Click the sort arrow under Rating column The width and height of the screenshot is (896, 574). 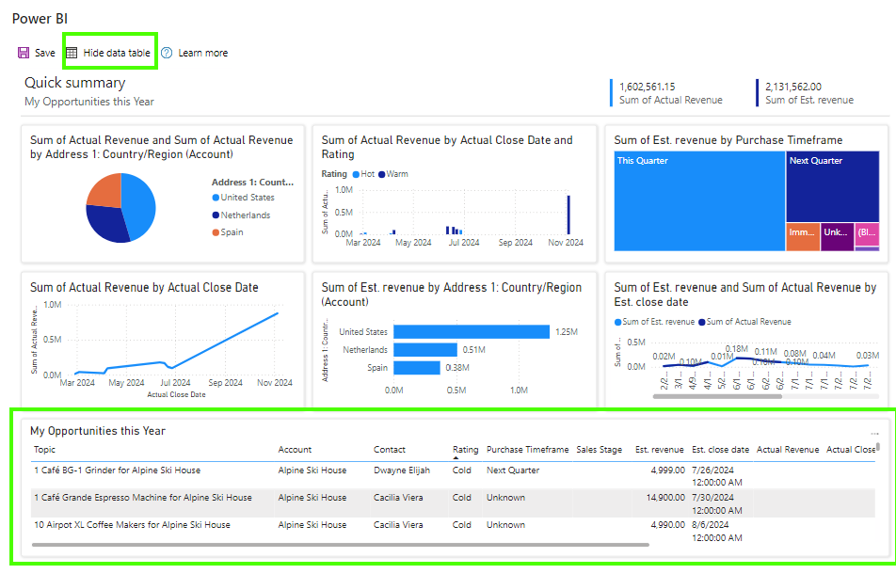(457, 459)
